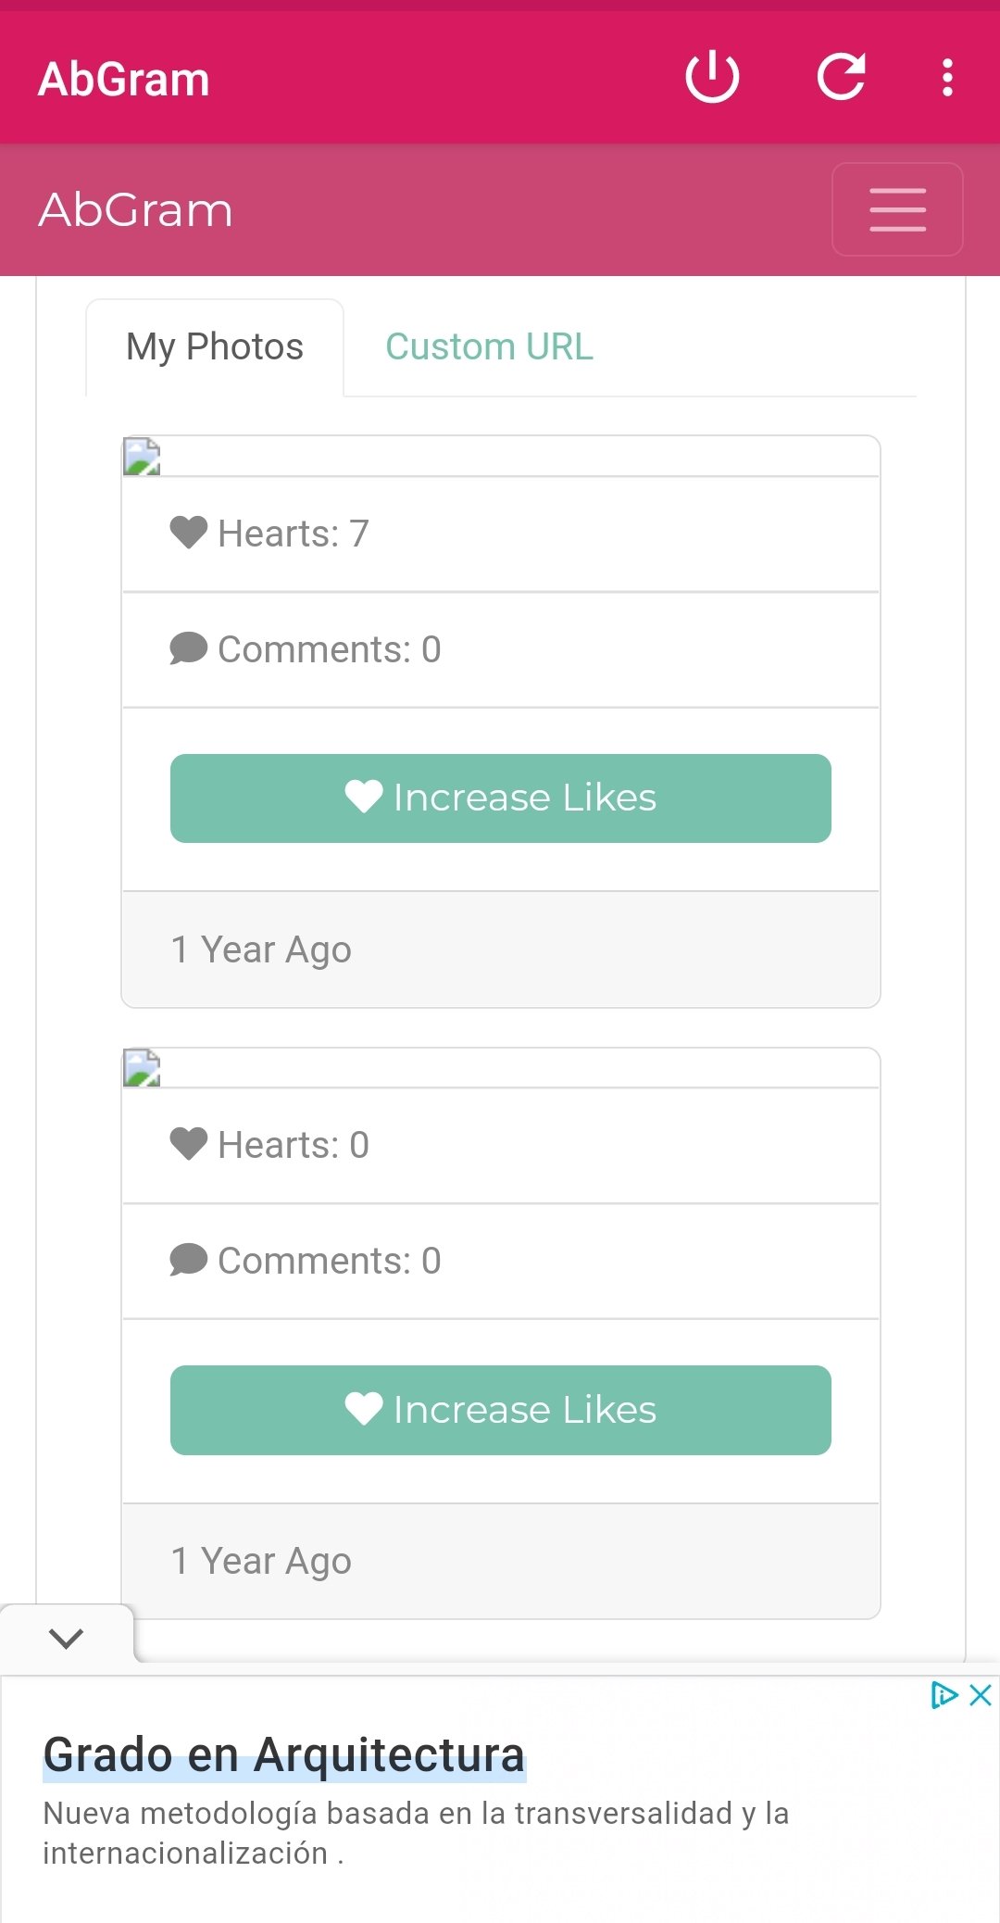Click the first photo's broken thumbnail
1000x1923 pixels.
pyautogui.click(x=143, y=457)
